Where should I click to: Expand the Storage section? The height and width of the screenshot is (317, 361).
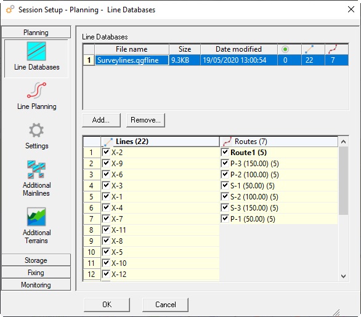pyautogui.click(x=36, y=260)
